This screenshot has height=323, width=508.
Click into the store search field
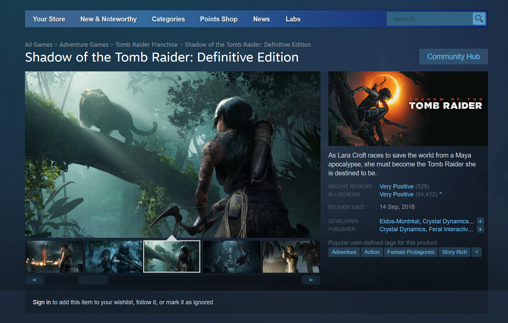point(430,19)
